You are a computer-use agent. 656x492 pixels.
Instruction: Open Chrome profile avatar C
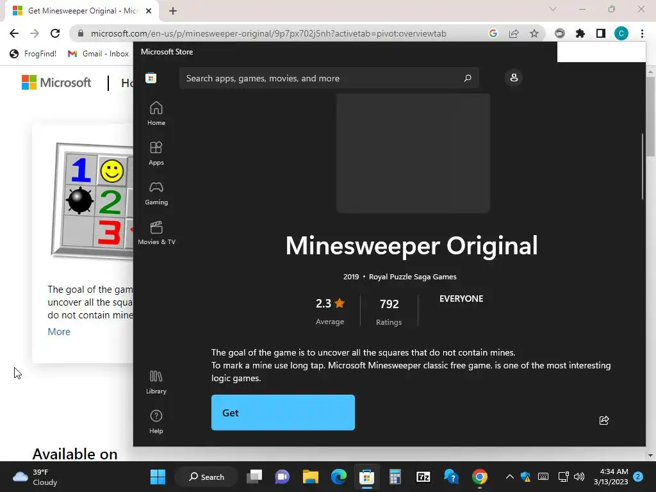click(621, 33)
